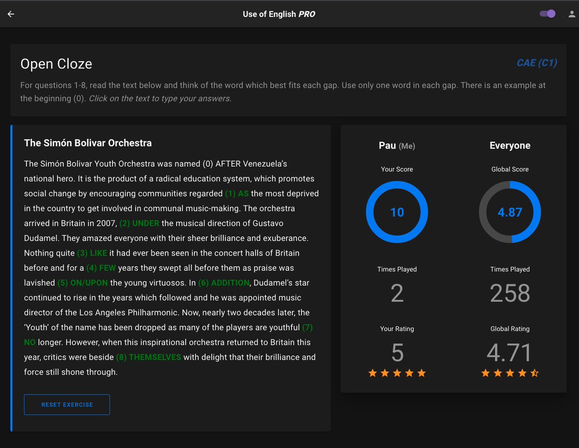The image size is (579, 448).
Task: Click the first star under Your Rating
Action: (x=372, y=373)
